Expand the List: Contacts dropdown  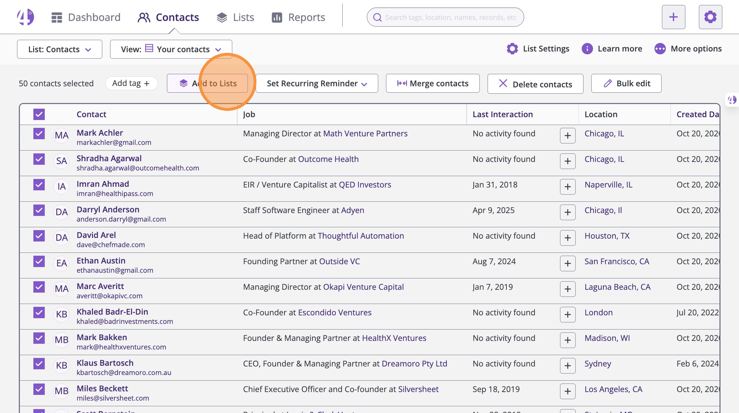pyautogui.click(x=60, y=49)
